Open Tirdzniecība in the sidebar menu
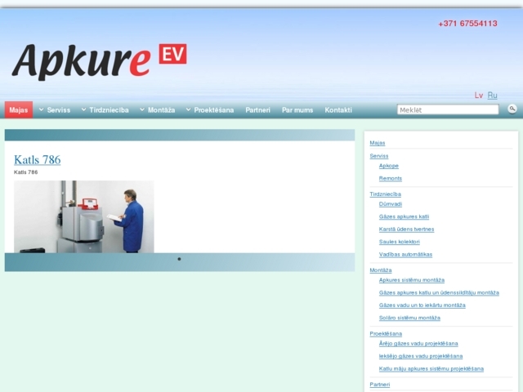The width and height of the screenshot is (523, 392). click(385, 194)
